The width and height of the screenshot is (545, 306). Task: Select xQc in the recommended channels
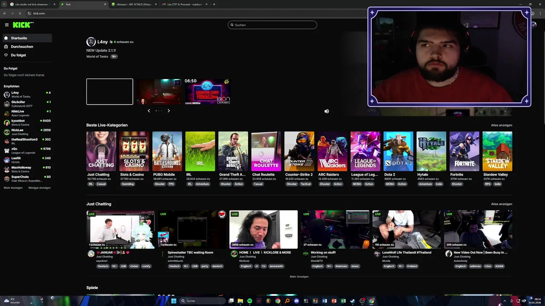(x=27, y=150)
